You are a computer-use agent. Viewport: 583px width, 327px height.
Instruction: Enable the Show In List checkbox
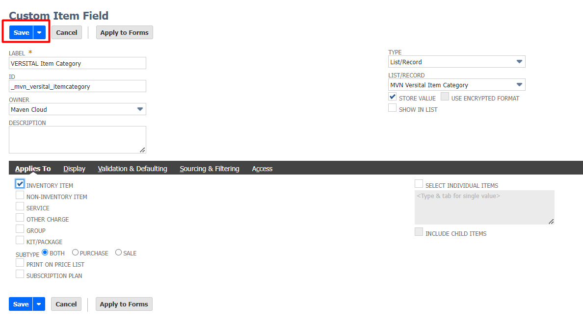[x=393, y=108]
